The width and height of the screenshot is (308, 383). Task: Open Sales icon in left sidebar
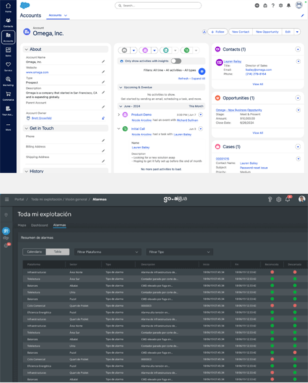tap(8, 52)
